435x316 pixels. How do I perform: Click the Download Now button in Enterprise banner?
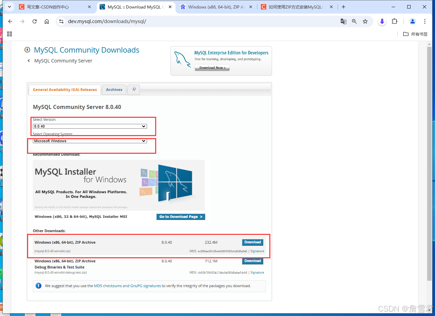[x=212, y=68]
